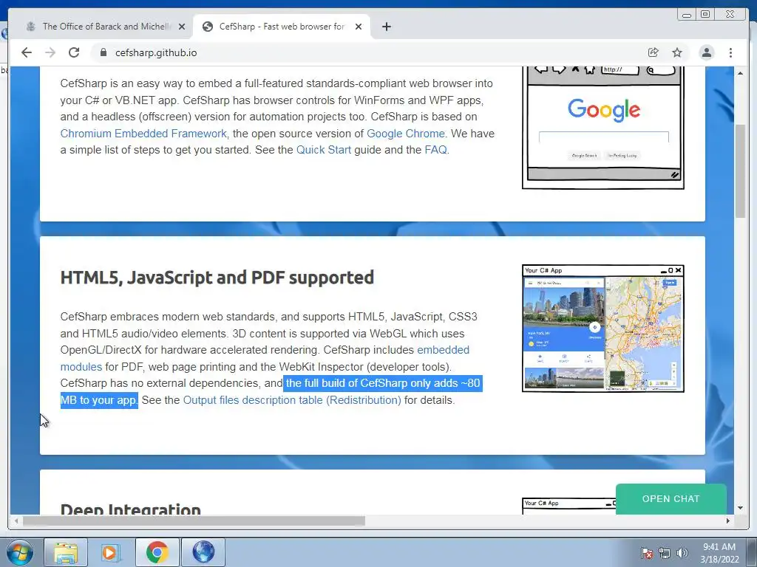Viewport: 757px width, 567px height.
Task: Click the scroll left arrow
Action: 16,520
